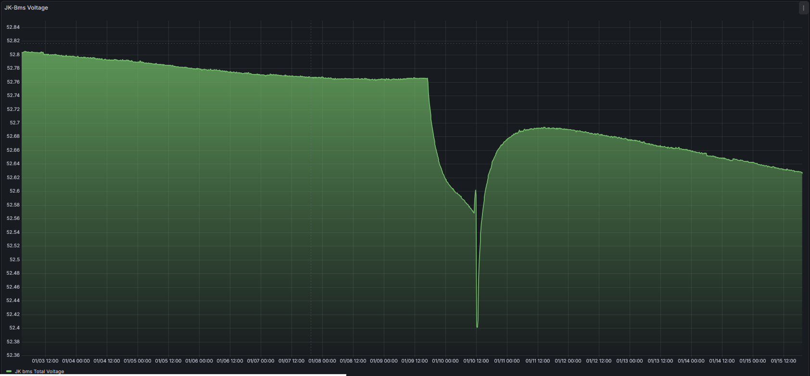Click the 01/08 00:00 time axis label

coord(322,361)
